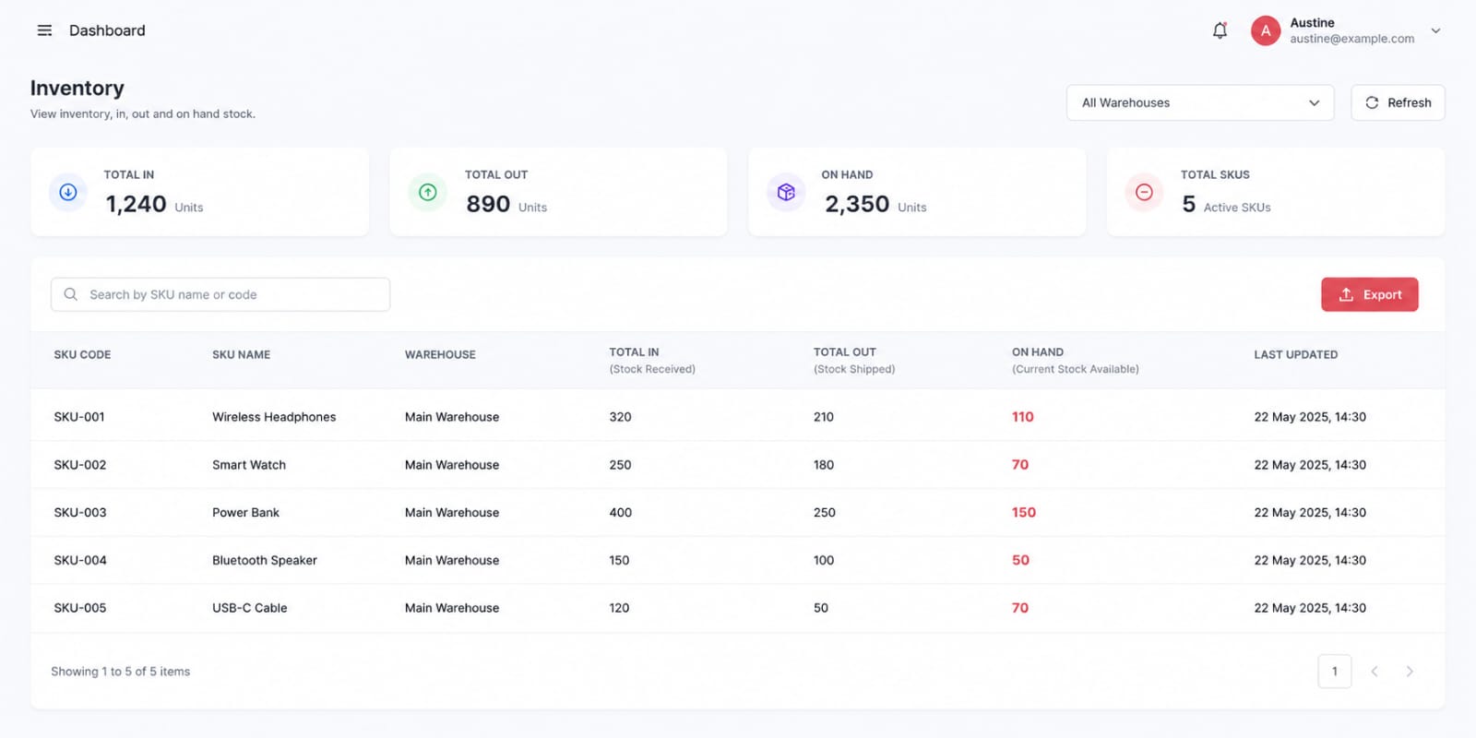Click the red avatar with letter A

(1266, 30)
